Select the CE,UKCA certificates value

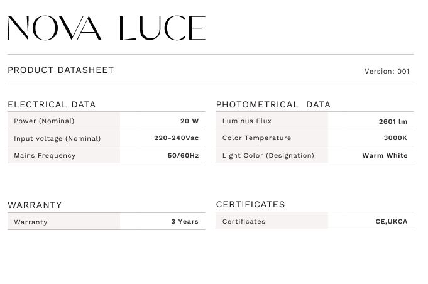point(391,221)
